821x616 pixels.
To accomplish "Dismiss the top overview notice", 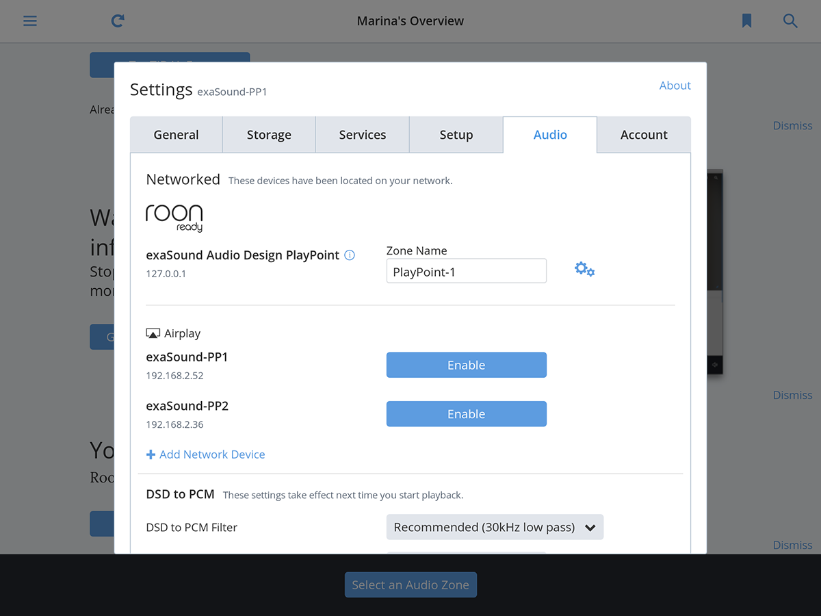I will click(792, 126).
